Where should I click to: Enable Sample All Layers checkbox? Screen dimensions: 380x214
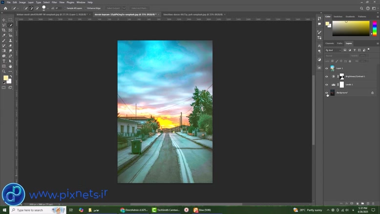[x=64, y=8]
